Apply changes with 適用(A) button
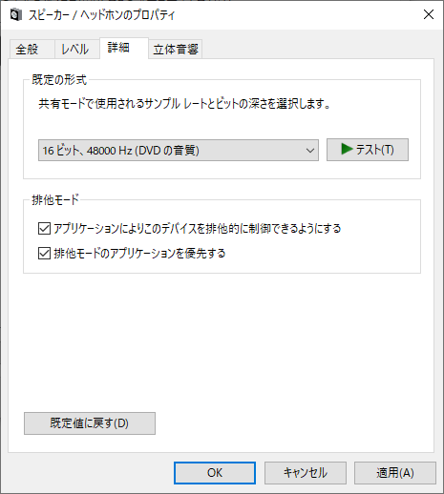This screenshot has width=444, height=494. [x=395, y=473]
